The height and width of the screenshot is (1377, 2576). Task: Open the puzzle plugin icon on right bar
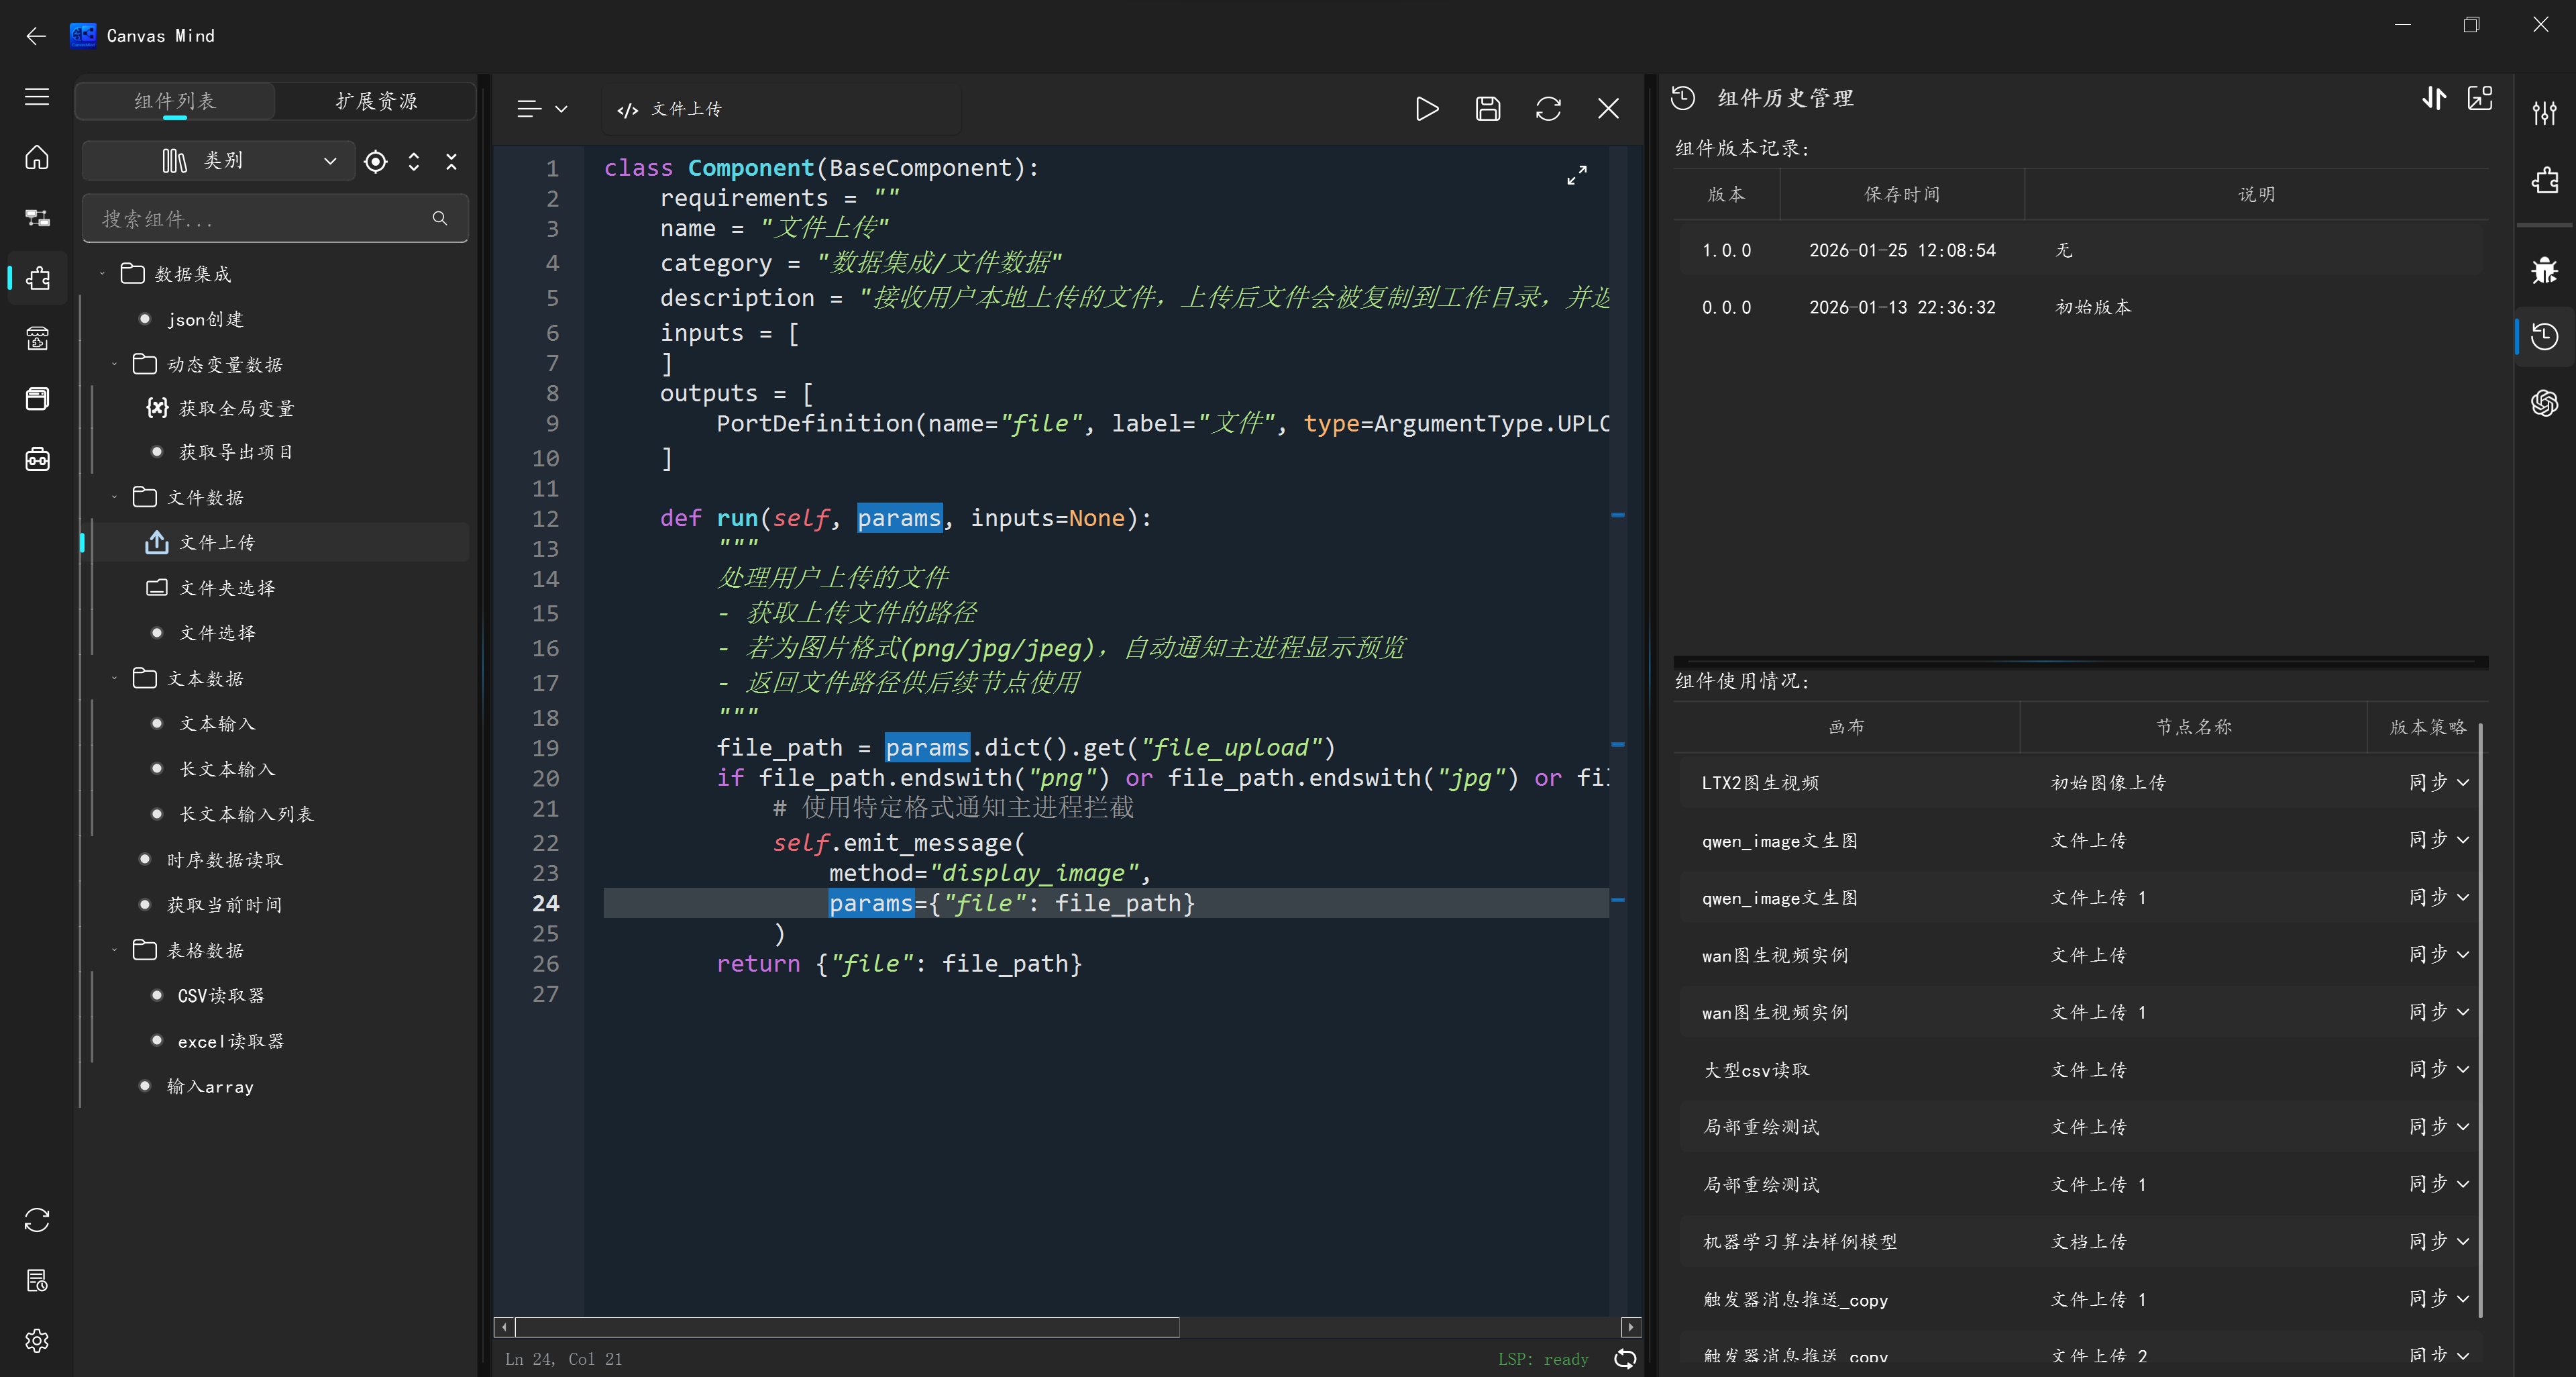2545,180
